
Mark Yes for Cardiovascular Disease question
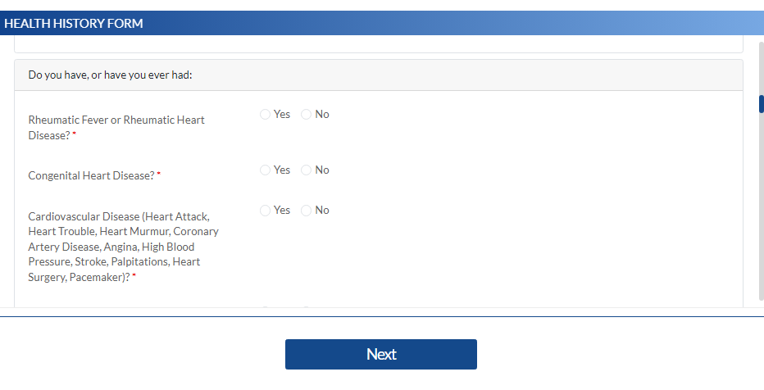pos(265,211)
